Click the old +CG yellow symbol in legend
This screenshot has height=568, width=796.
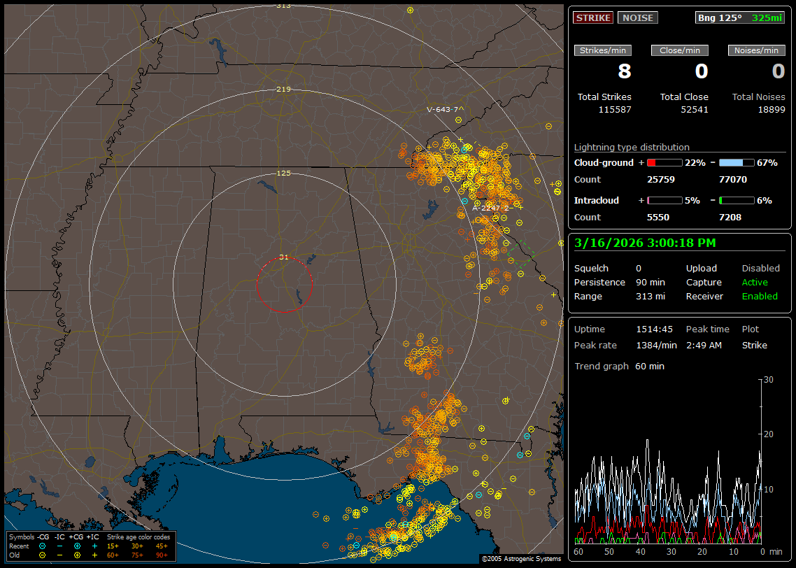[x=77, y=555]
